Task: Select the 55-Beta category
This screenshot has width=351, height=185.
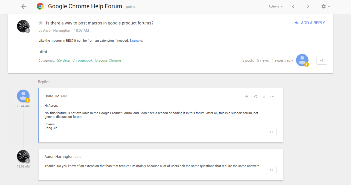Action: pyautogui.click(x=63, y=60)
